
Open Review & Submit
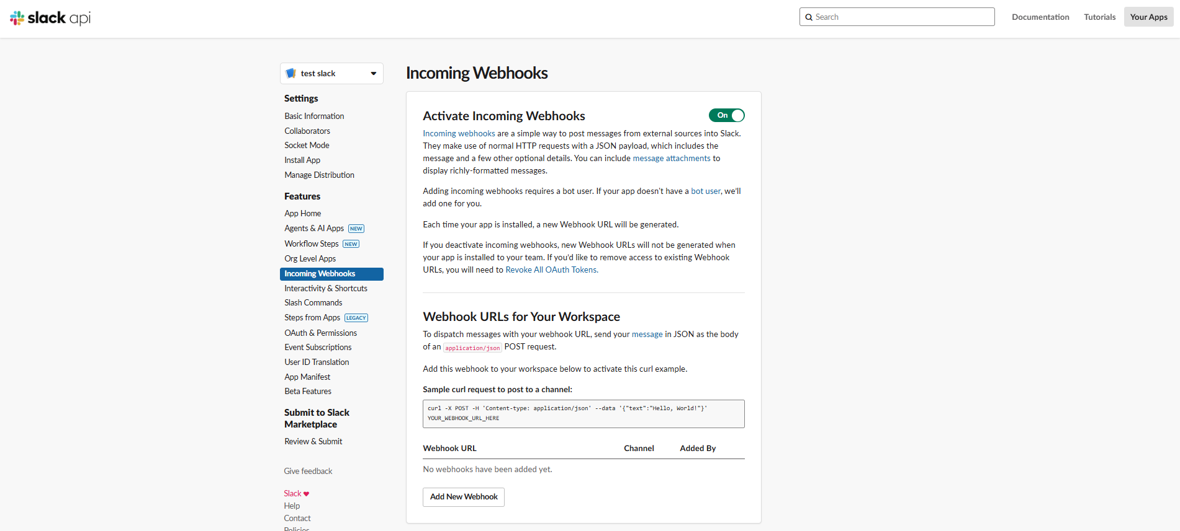point(313,441)
